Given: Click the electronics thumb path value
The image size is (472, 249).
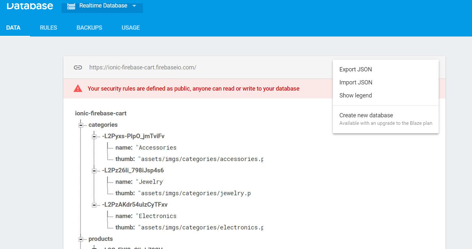Looking at the screenshot, I should (x=201, y=227).
